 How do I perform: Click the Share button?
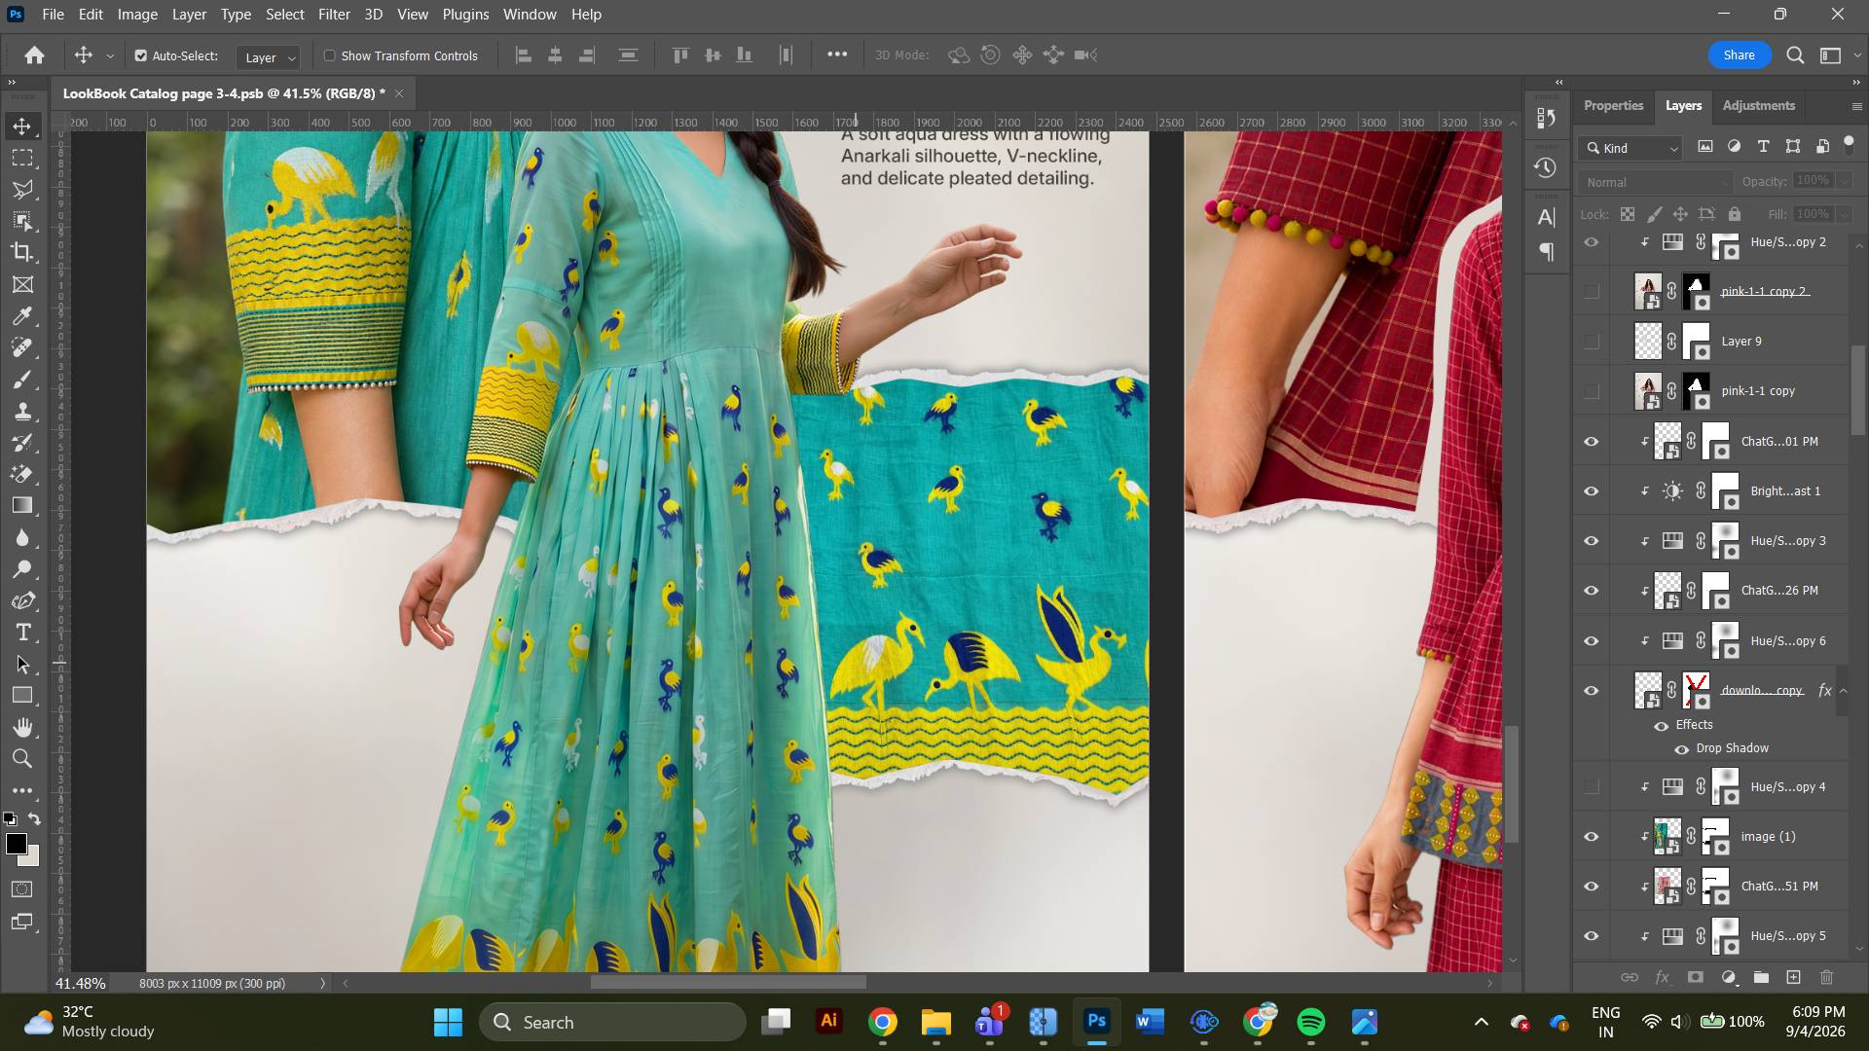tap(1739, 55)
